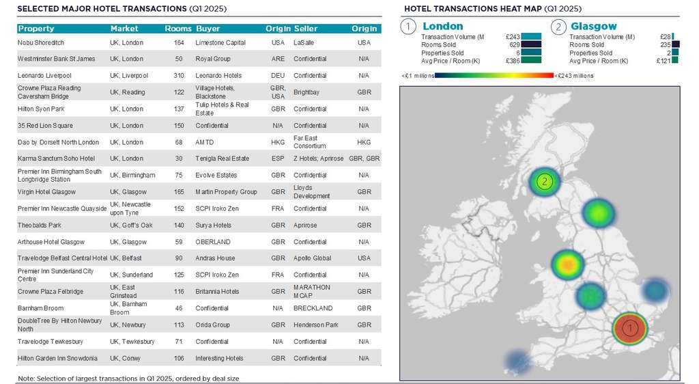Click the circled 1 beside London heading
The width and height of the screenshot is (699, 384).
coord(408,27)
